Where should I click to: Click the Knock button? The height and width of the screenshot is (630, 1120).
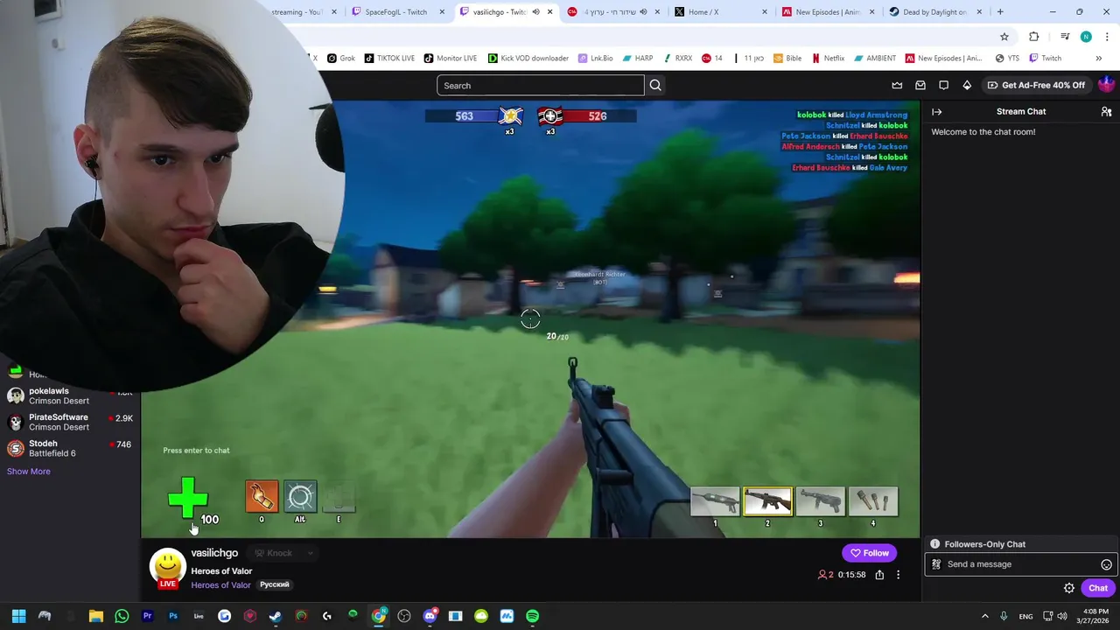pyautogui.click(x=273, y=553)
